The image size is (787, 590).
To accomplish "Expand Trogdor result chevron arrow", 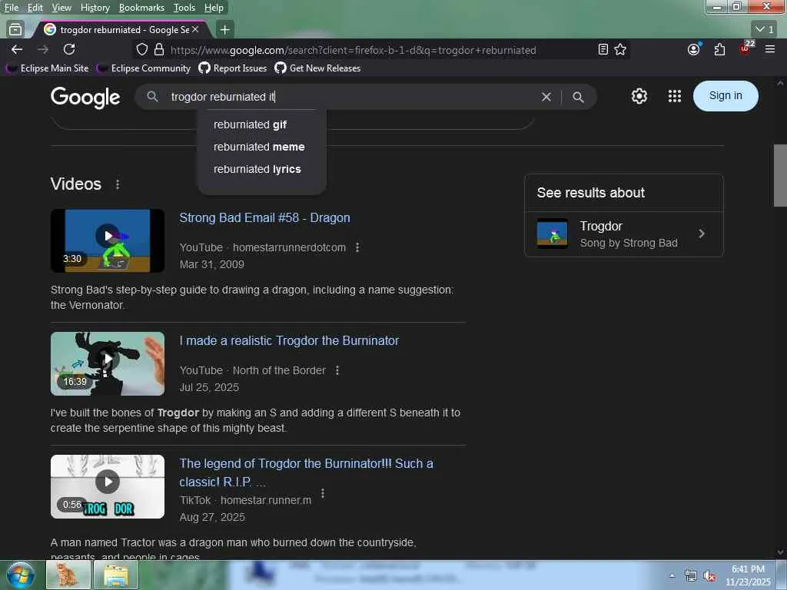I will pyautogui.click(x=702, y=234).
